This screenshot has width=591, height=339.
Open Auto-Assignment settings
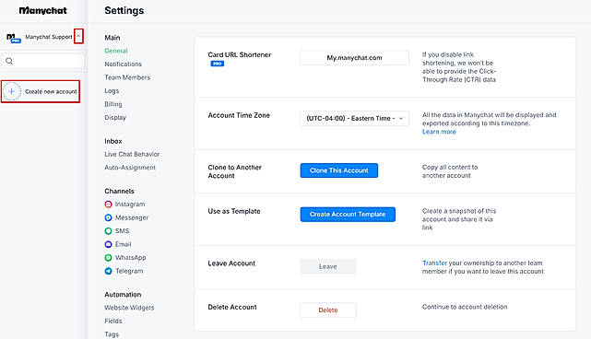[130, 168]
